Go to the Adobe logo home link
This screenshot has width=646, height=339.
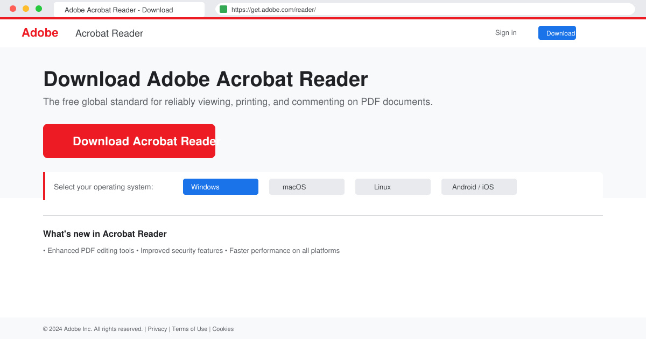[x=40, y=33]
